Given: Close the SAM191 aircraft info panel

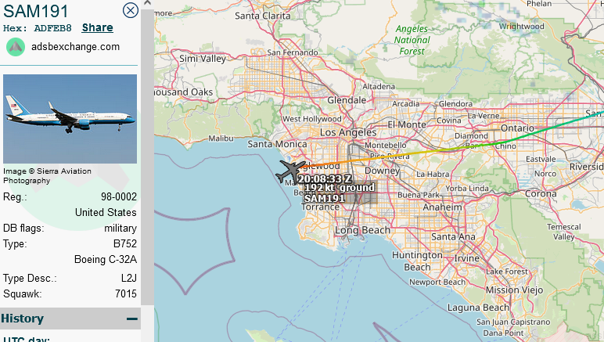Looking at the screenshot, I should pos(130,10).
